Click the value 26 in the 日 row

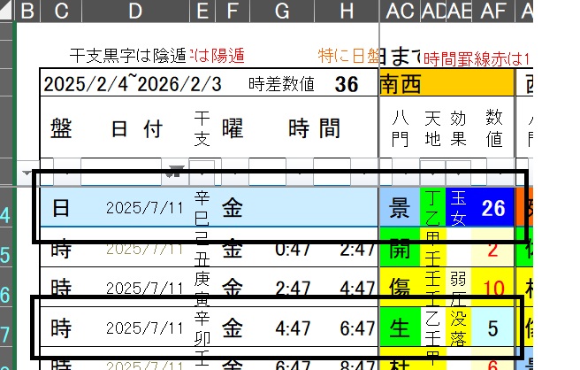[x=493, y=208]
